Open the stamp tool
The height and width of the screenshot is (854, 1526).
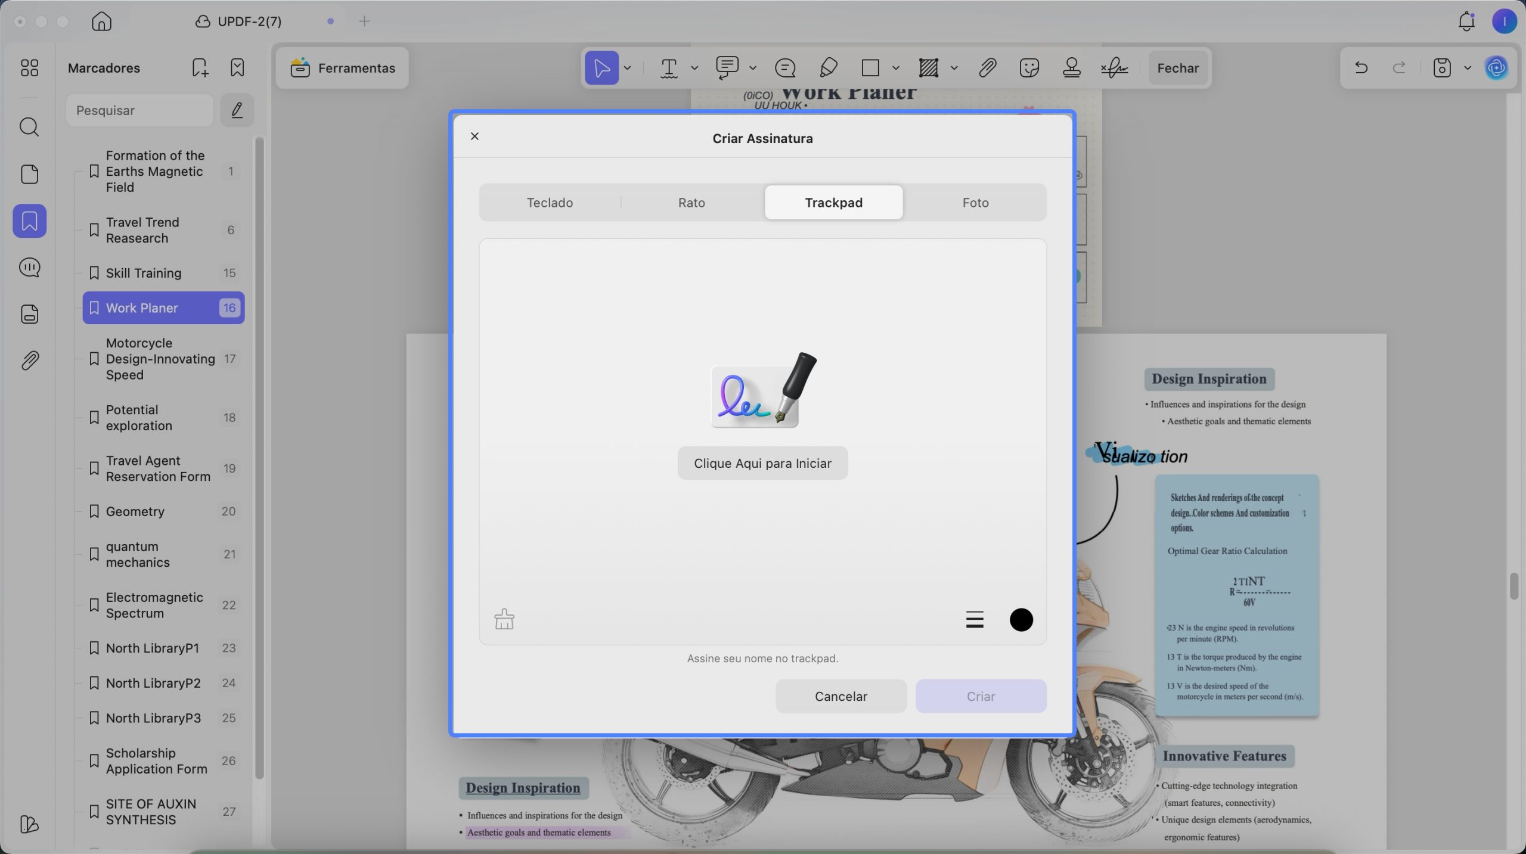[x=1072, y=68]
